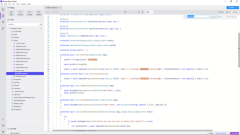The image size is (240, 135).
Task: Open the Localize tool
Action: coord(30,13)
